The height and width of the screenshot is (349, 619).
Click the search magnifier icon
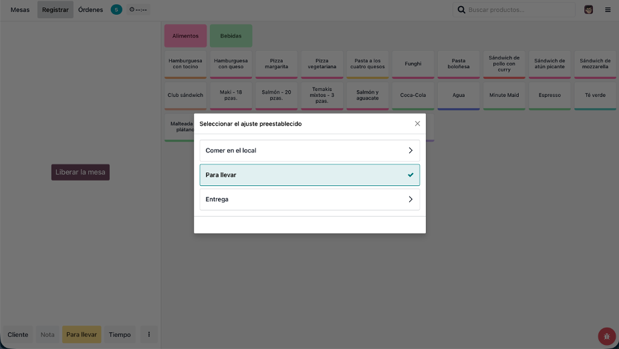[461, 10]
